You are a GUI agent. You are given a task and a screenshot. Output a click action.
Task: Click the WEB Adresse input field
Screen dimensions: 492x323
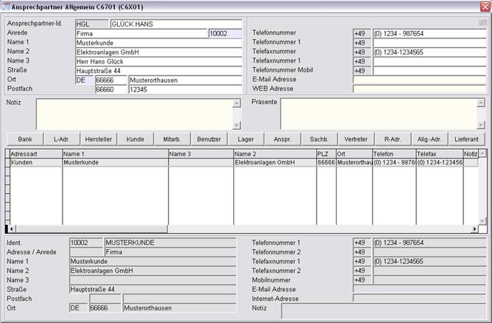click(419, 88)
